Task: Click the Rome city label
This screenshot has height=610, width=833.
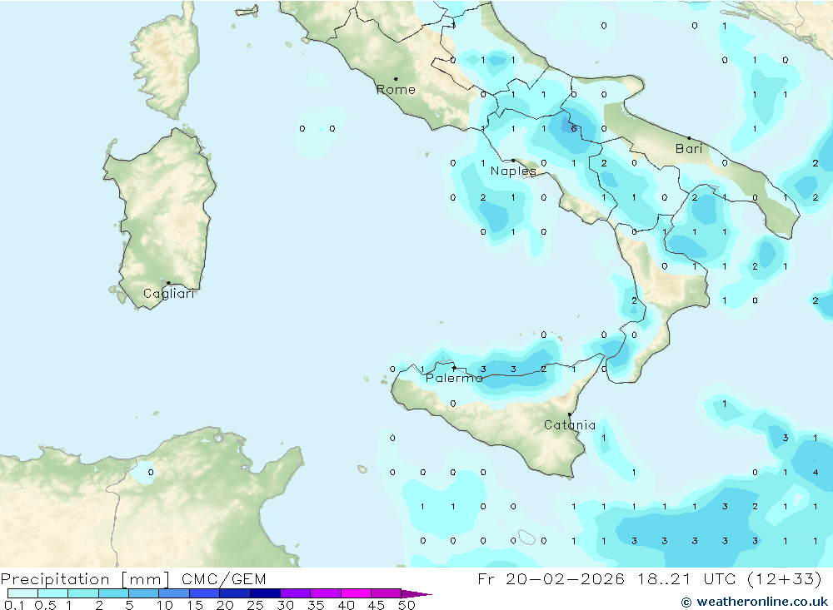Action: [396, 90]
